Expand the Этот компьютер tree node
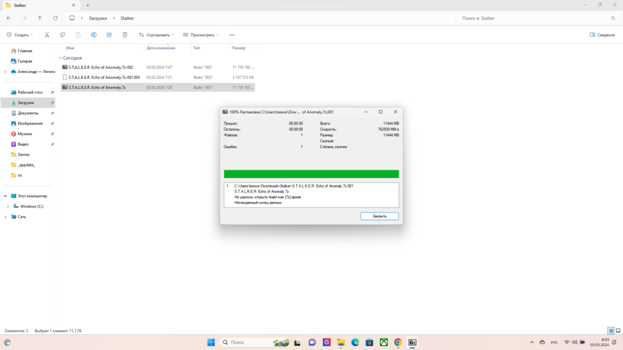 point(5,196)
